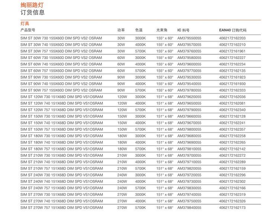Select product SIM ST 150W 740 model name
Screen dimensions: 279x217
pos(61,123)
